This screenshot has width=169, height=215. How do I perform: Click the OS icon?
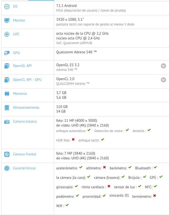tap(7, 6)
